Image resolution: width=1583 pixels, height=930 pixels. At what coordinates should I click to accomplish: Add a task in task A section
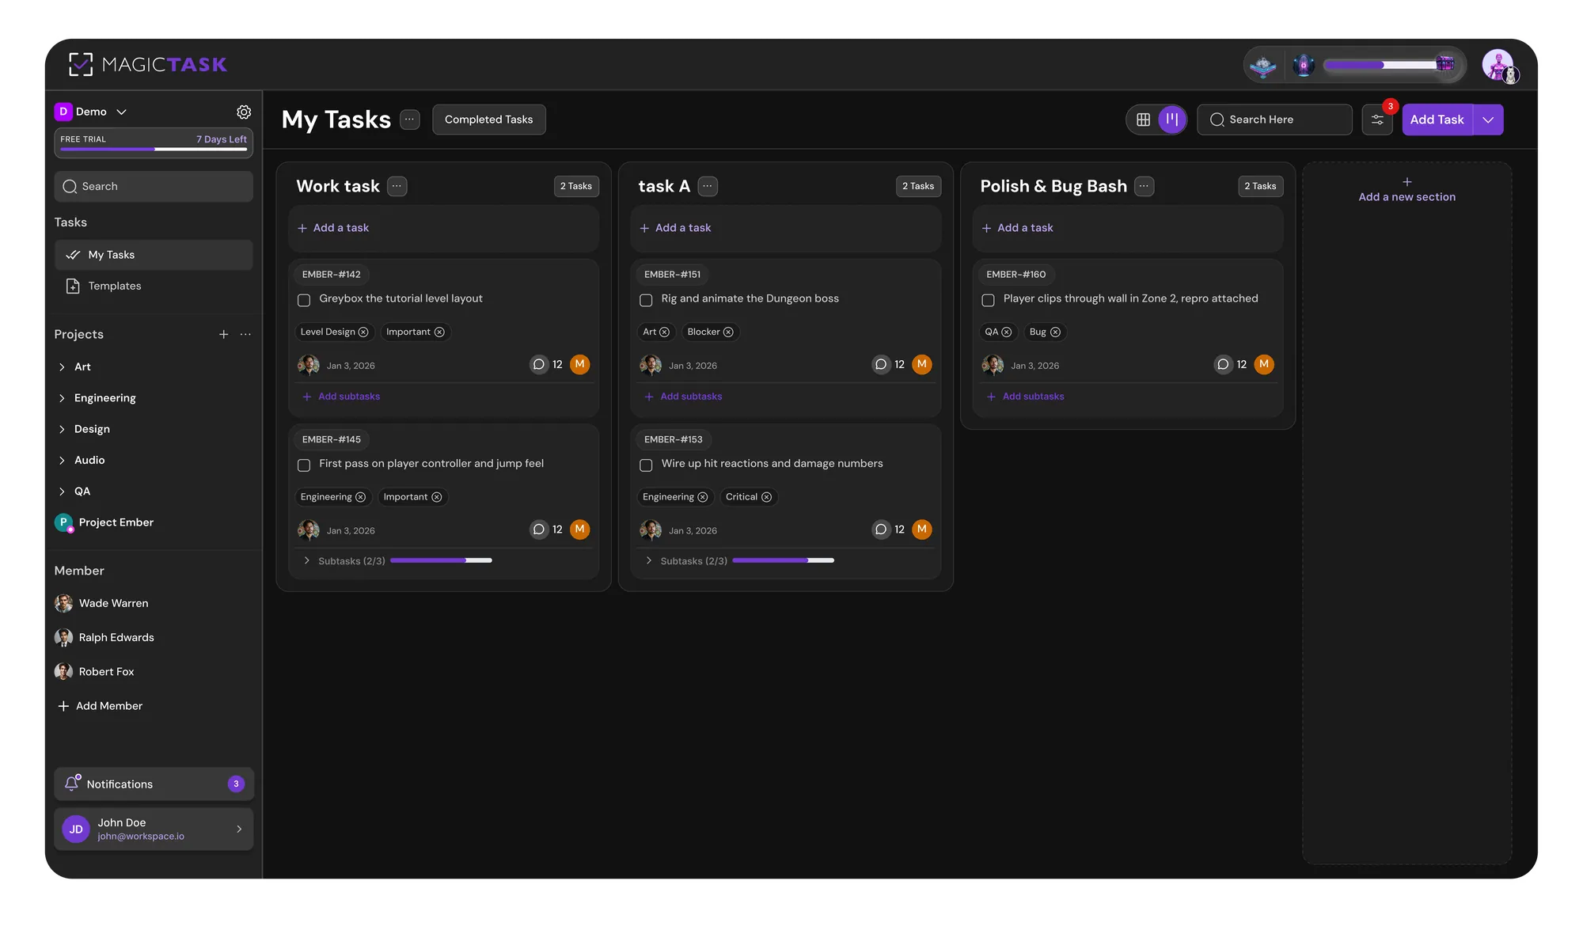[785, 228]
